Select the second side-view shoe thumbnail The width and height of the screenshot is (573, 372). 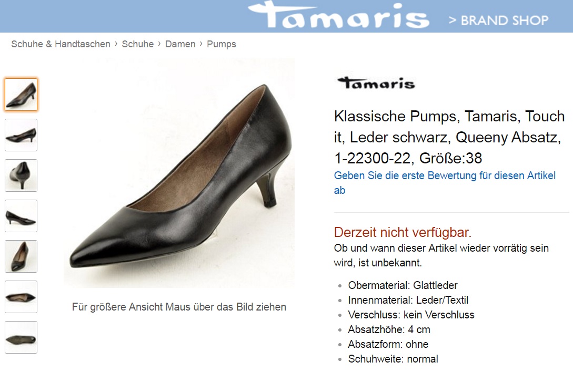pos(21,135)
